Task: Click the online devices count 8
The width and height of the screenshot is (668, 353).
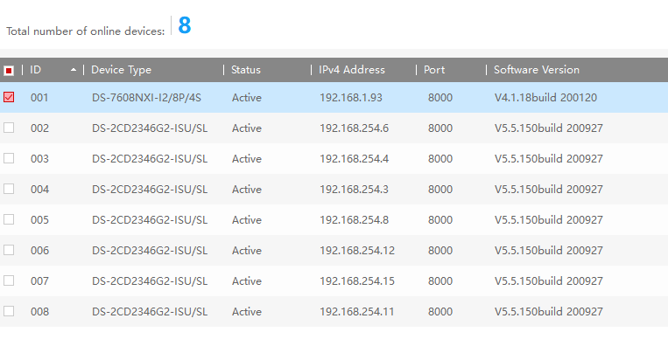Action: point(184,26)
